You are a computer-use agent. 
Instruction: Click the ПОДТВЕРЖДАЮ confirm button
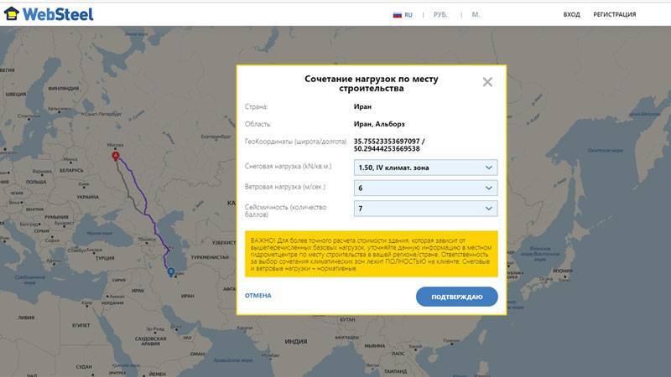pos(456,297)
